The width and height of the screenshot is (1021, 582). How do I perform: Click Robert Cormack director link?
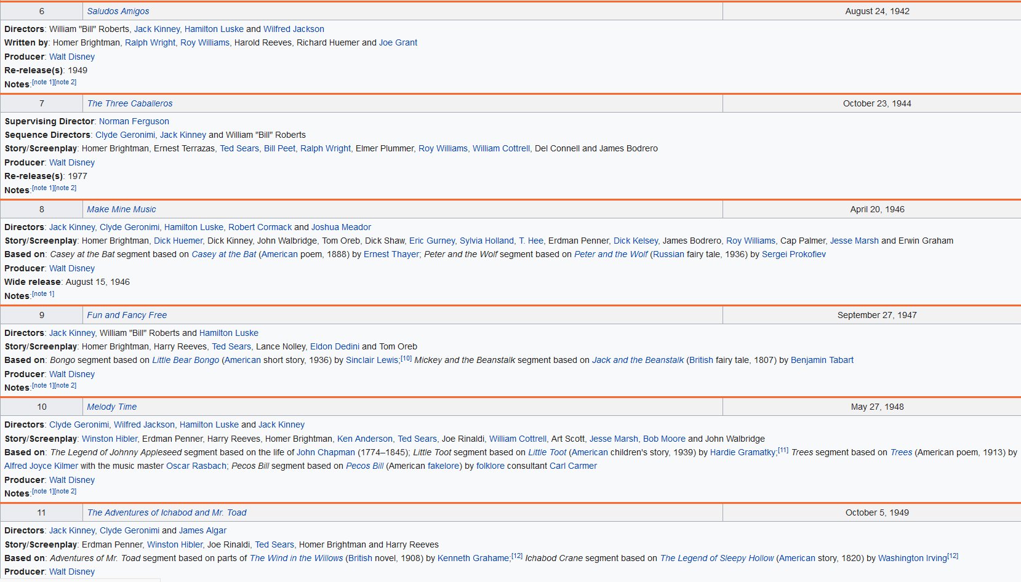(260, 227)
